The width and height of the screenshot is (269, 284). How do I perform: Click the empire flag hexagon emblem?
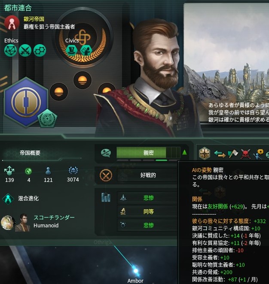click(26, 102)
